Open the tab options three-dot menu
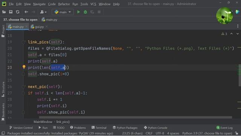This screenshot has width=241, height=136. [x=238, y=26]
